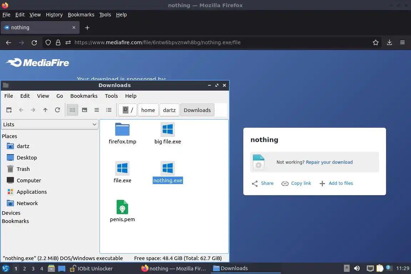The width and height of the screenshot is (411, 274).
Task: Open a new Firefox tab
Action: point(87,27)
